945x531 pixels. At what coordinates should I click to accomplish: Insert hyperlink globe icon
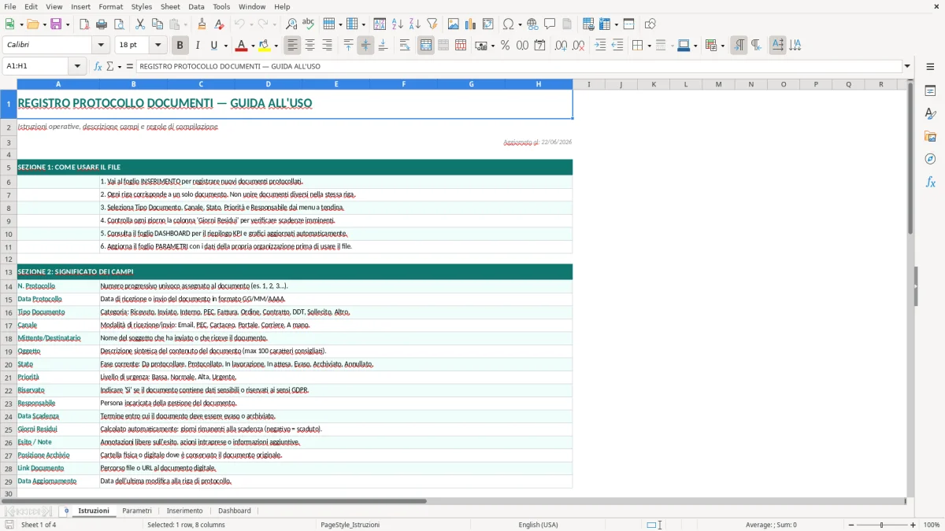[532, 24]
